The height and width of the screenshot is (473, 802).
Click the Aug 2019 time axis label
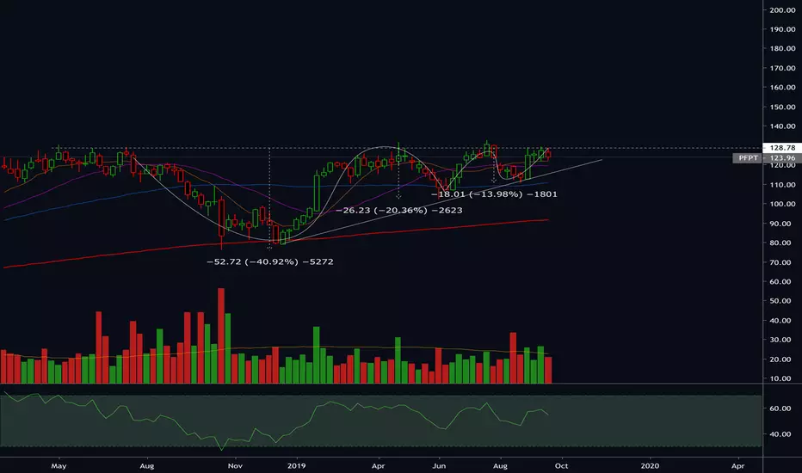coord(500,466)
